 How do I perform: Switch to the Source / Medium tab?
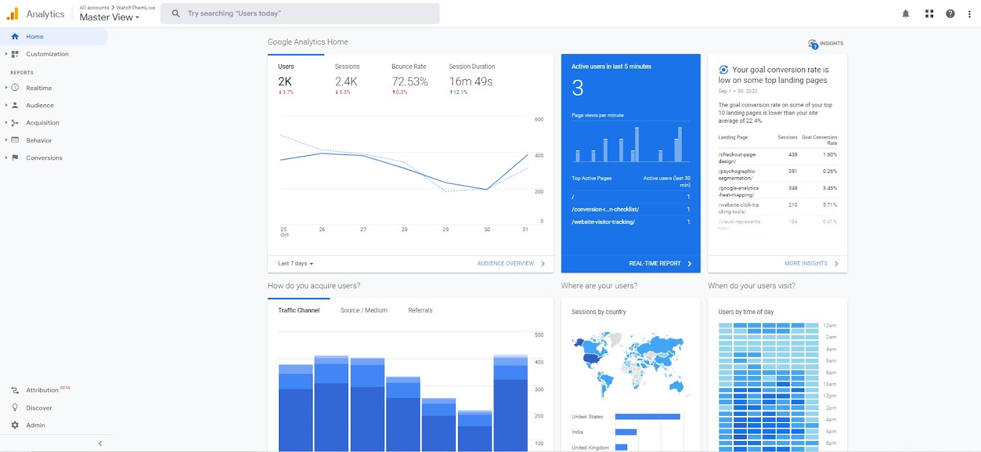click(x=364, y=310)
